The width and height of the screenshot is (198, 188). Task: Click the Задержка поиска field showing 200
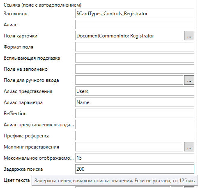(135, 169)
